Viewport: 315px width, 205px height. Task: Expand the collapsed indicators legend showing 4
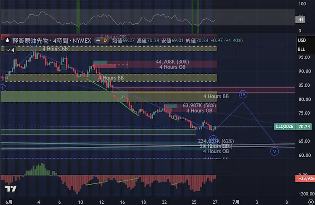[10, 50]
